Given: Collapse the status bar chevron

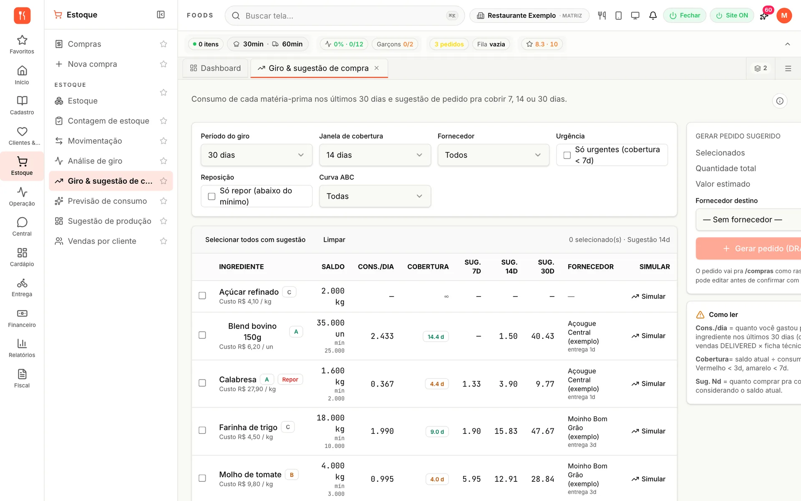Looking at the screenshot, I should pos(787,44).
